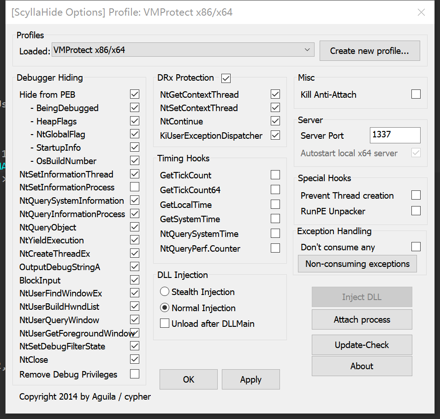Click the Server Port input field
Image resolution: width=440 pixels, height=419 pixels.
(x=395, y=135)
